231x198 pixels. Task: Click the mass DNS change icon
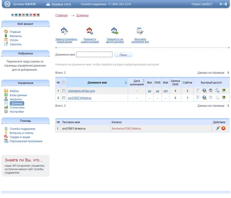pos(140,31)
